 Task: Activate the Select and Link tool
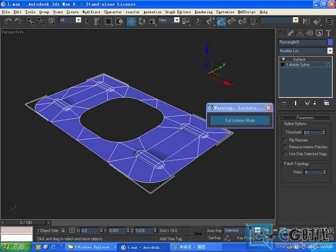(30, 21)
